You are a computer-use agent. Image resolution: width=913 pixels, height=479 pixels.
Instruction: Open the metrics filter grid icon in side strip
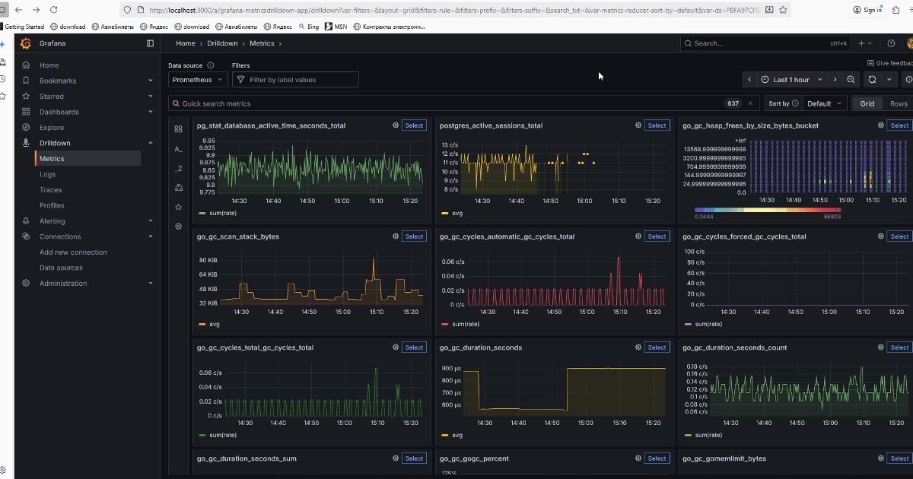pos(178,129)
